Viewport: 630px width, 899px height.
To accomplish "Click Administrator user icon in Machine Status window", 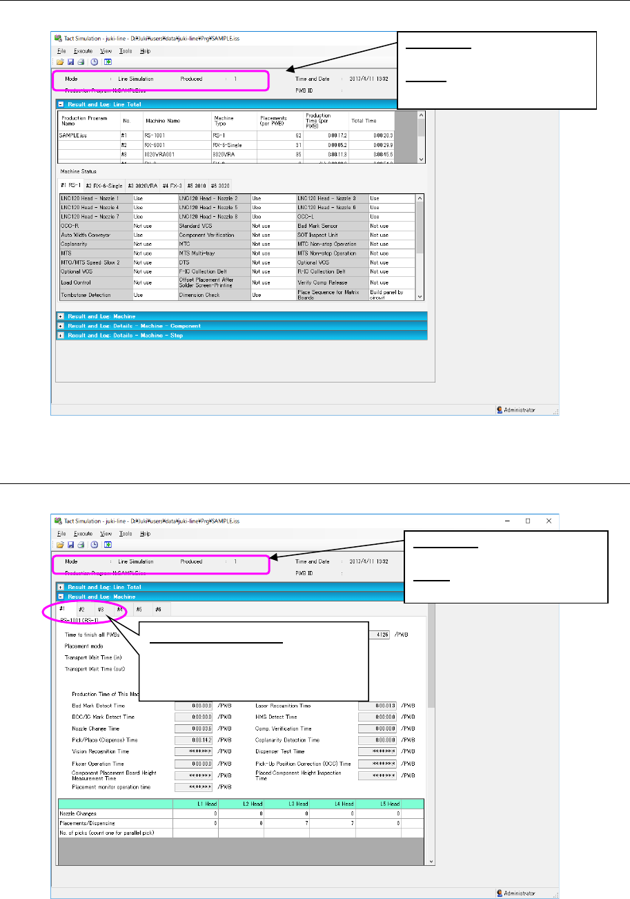I will (x=500, y=409).
